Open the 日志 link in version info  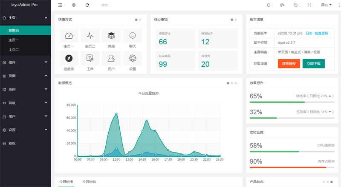point(309,34)
